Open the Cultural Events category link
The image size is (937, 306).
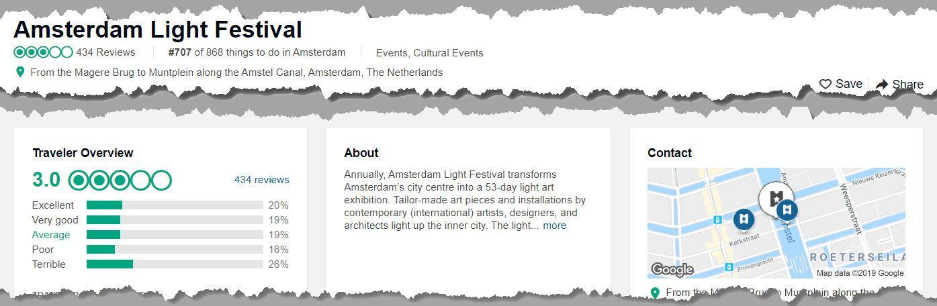(448, 53)
